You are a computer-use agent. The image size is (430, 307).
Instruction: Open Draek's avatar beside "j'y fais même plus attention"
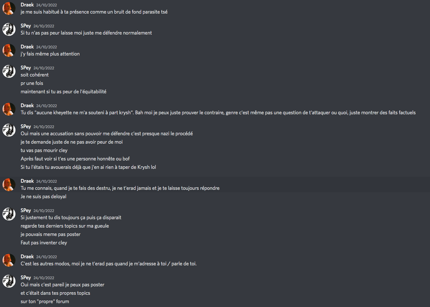9,50
